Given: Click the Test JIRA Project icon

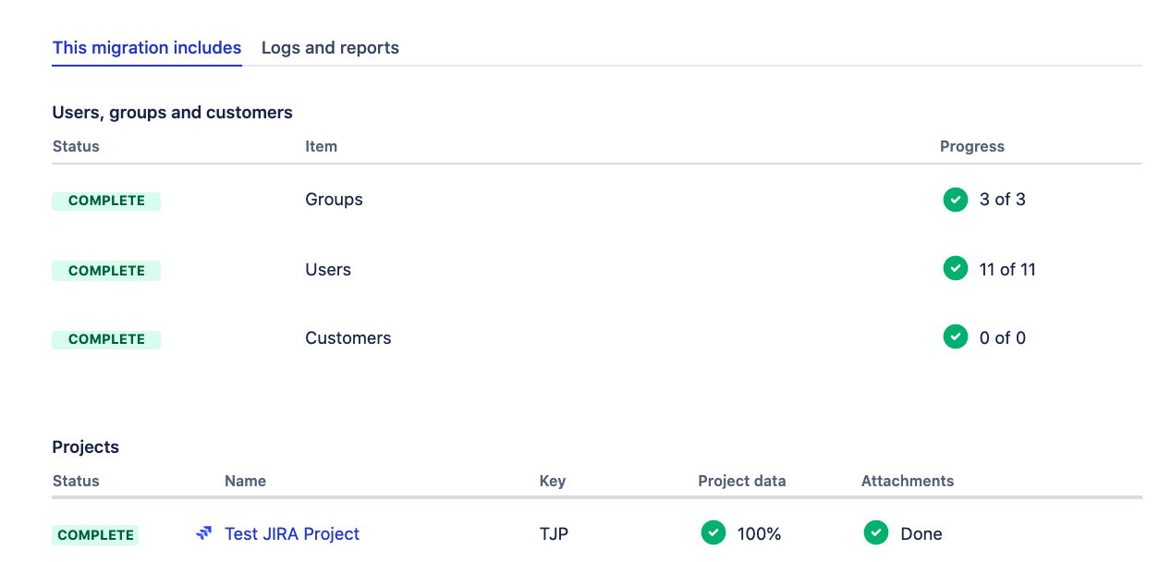Looking at the screenshot, I should [x=204, y=533].
